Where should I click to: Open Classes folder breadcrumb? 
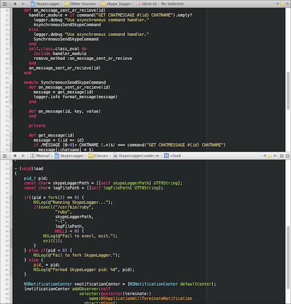[x=98, y=155]
